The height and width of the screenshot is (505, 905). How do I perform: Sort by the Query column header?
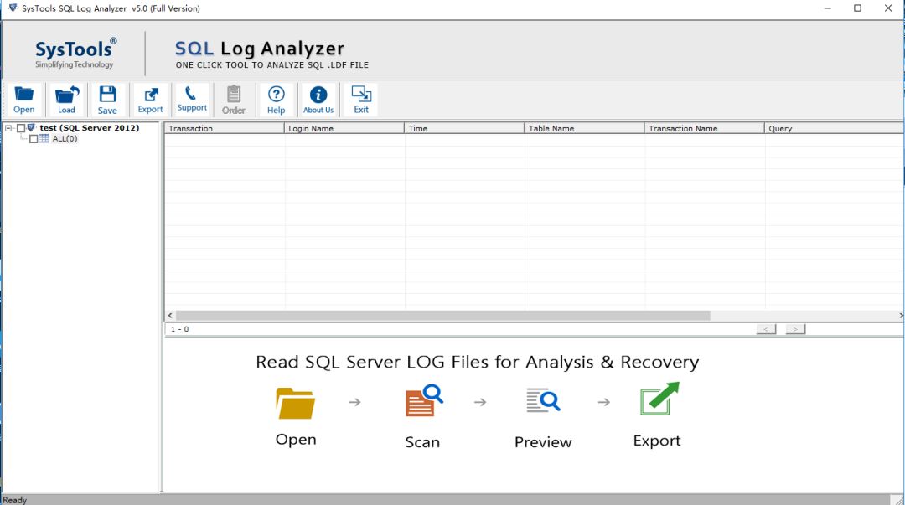834,128
